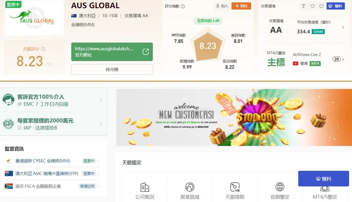Screen dimensions: 352x202
Task: Click the radar pentagon chart score 8.23
Action: click(208, 46)
